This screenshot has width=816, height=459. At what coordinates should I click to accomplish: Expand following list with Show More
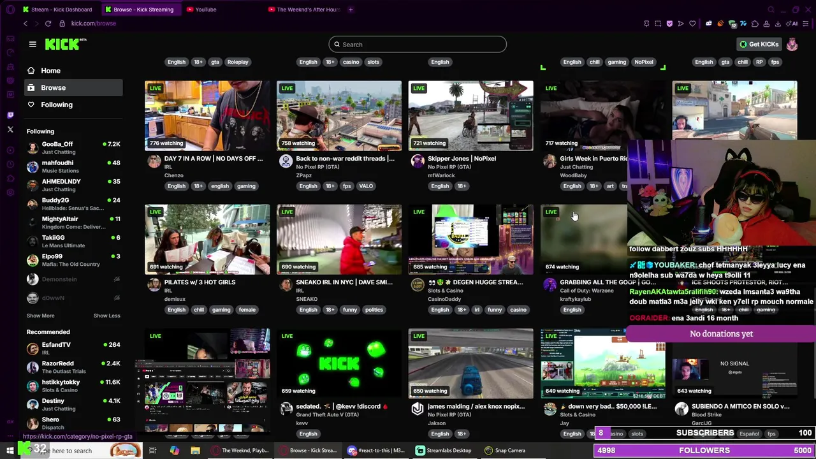[40, 316]
